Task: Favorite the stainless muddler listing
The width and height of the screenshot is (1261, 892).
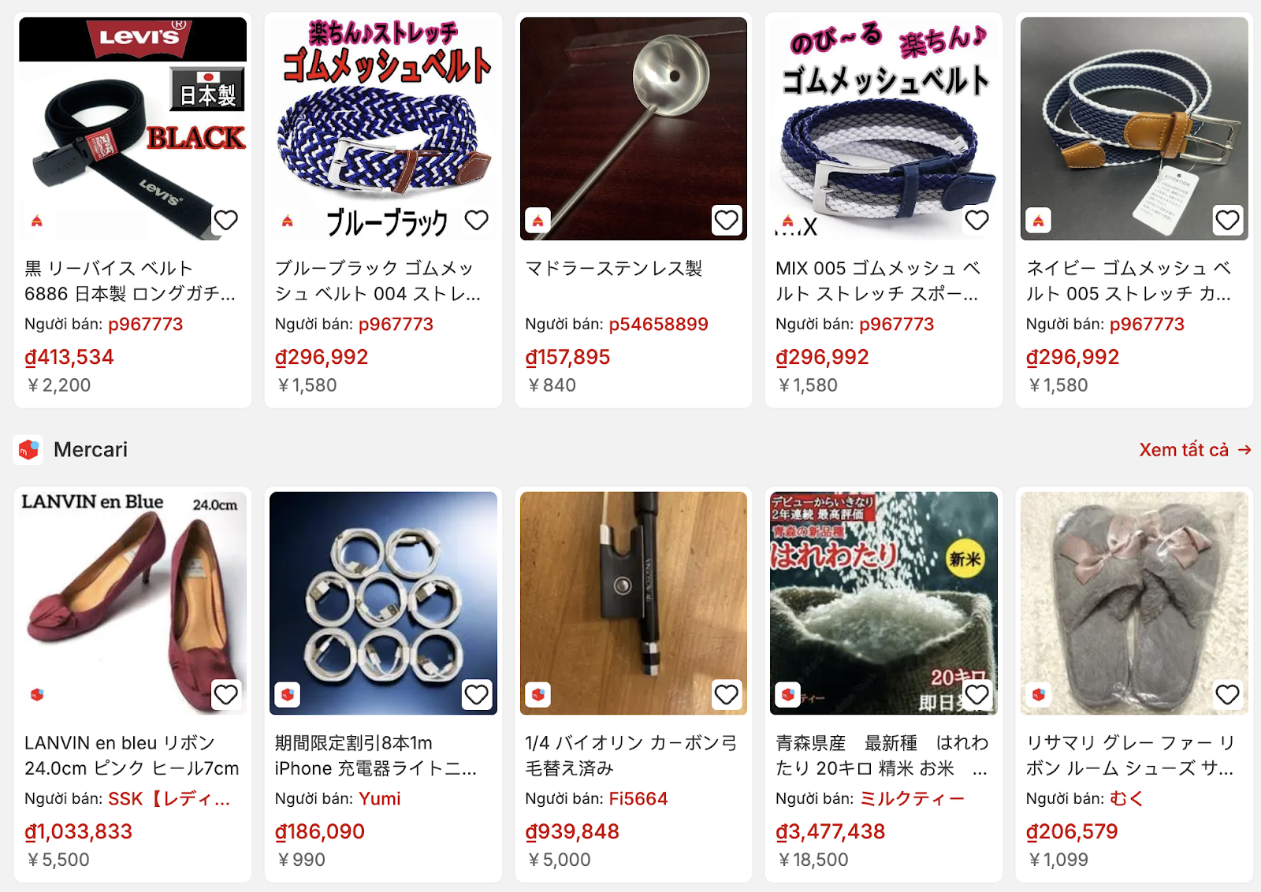Action: coord(727,221)
